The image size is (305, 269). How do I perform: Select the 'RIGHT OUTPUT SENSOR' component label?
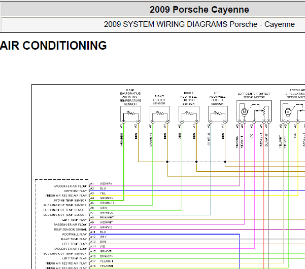tap(159, 100)
